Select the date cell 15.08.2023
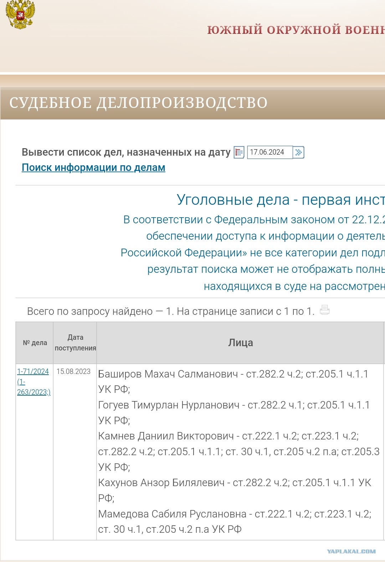 (73, 371)
